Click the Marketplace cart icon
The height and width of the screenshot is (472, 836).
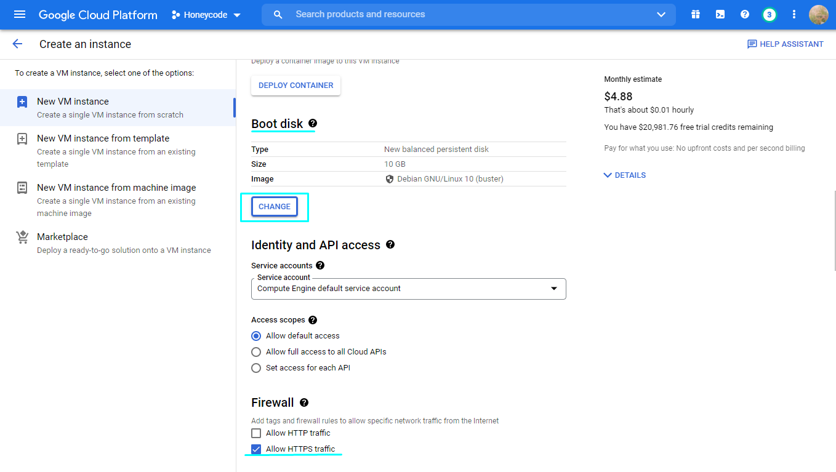22,237
